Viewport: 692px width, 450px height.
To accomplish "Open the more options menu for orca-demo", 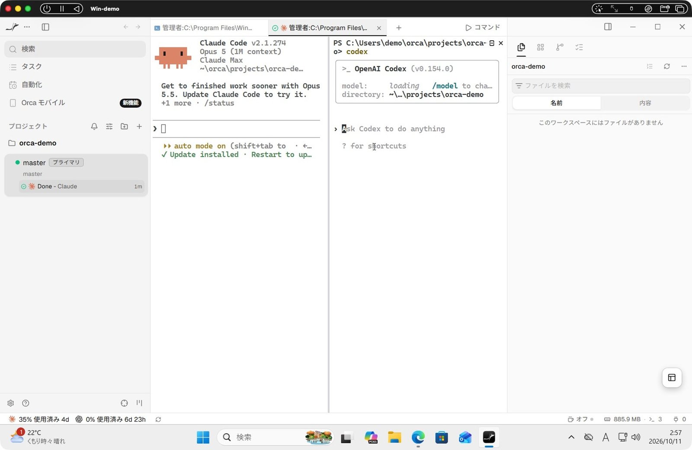I will [684, 66].
